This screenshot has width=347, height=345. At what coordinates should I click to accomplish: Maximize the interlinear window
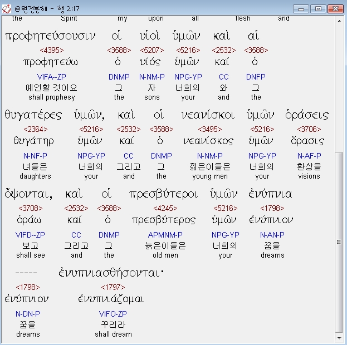point(318,9)
